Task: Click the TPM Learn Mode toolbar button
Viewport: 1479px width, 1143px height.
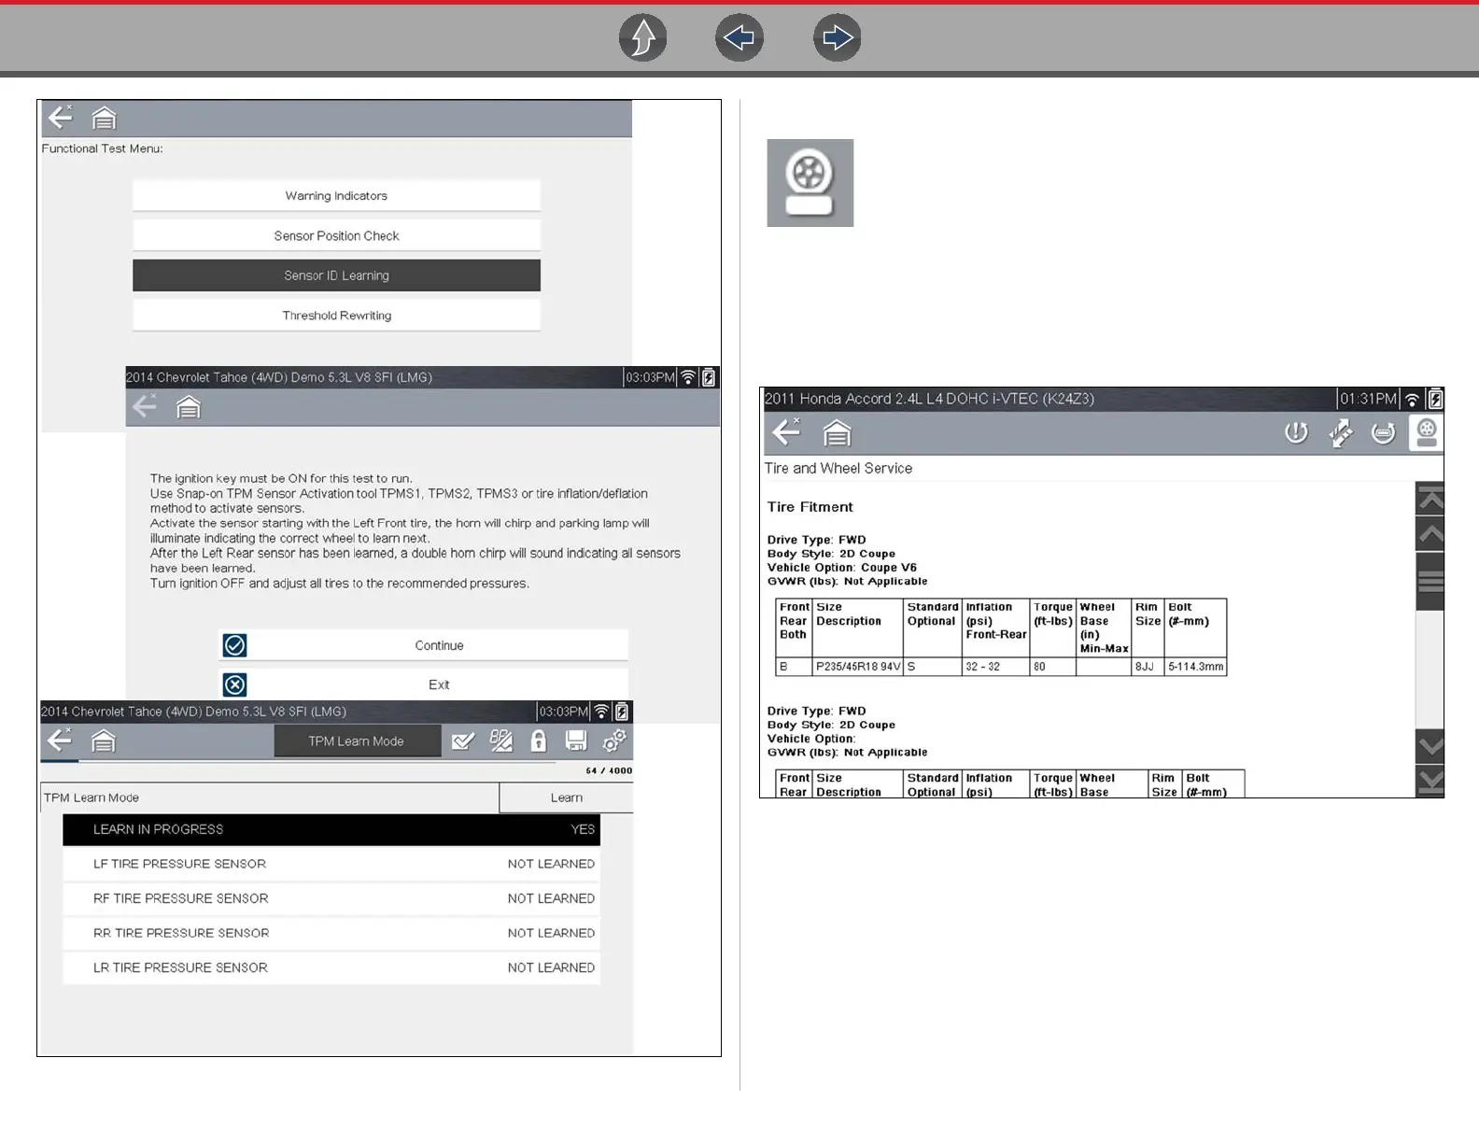Action: coord(357,741)
